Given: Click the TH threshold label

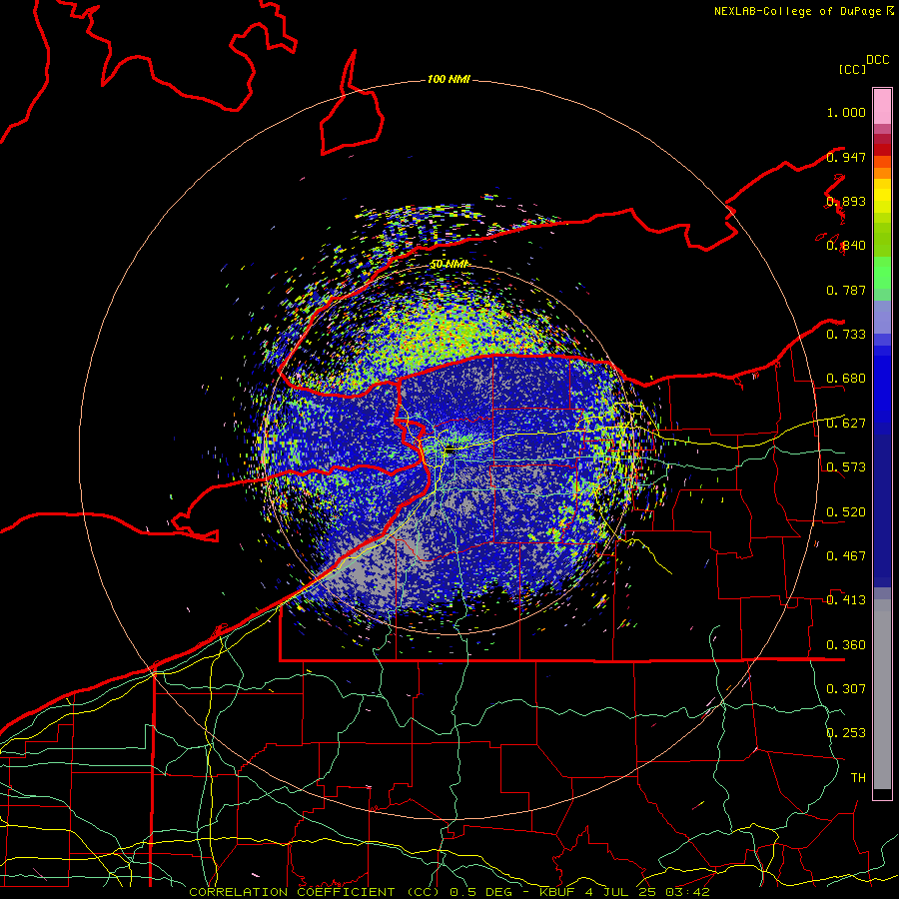Looking at the screenshot, I should click(858, 778).
